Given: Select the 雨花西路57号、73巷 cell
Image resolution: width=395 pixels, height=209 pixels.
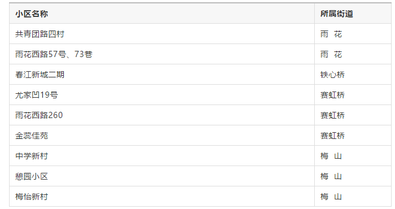Looking at the screenshot, I should point(162,54).
